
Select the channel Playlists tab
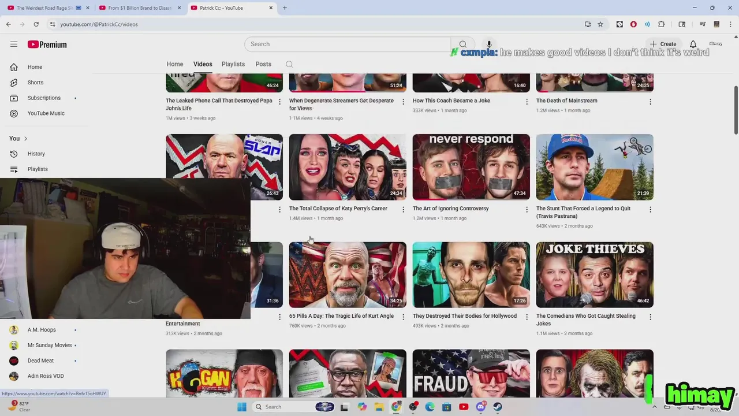pyautogui.click(x=233, y=64)
